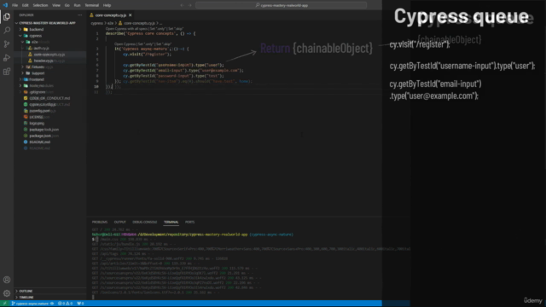Switch to the Ports panel tab
Image resolution: width=546 pixels, height=307 pixels.
tap(189, 222)
